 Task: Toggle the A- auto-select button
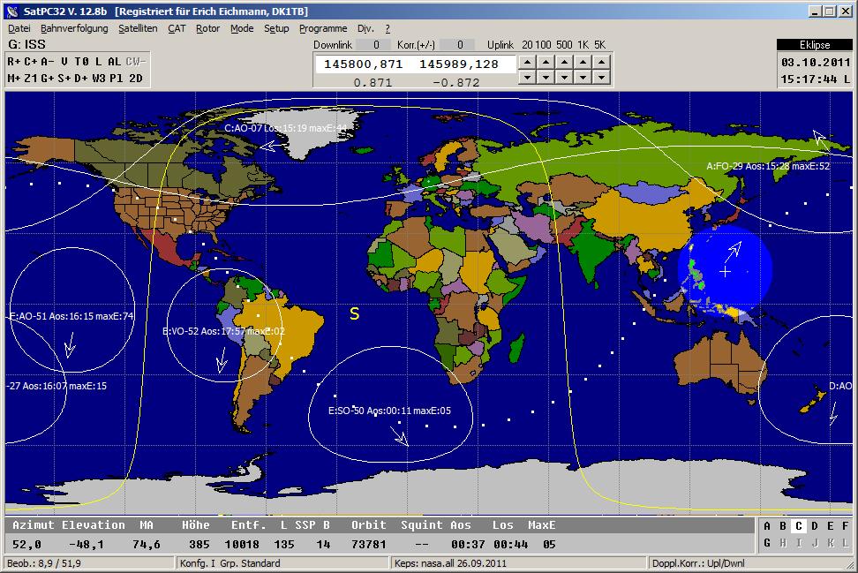[47, 61]
